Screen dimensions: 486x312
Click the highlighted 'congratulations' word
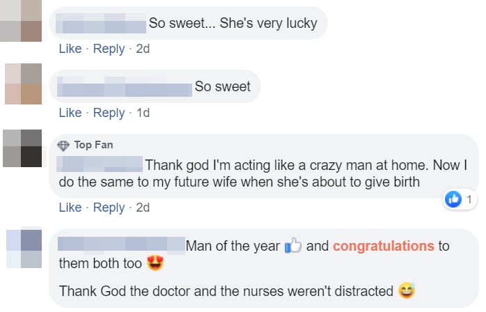pos(383,246)
